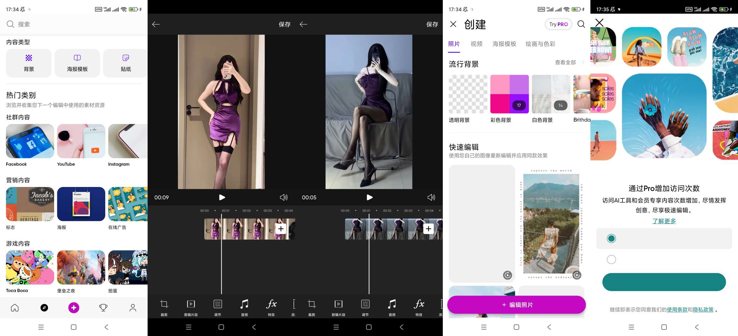This screenshot has width=738, height=336.
Task: Select the 剪辑片段 tool in the 00:05 editor
Action: [338, 307]
